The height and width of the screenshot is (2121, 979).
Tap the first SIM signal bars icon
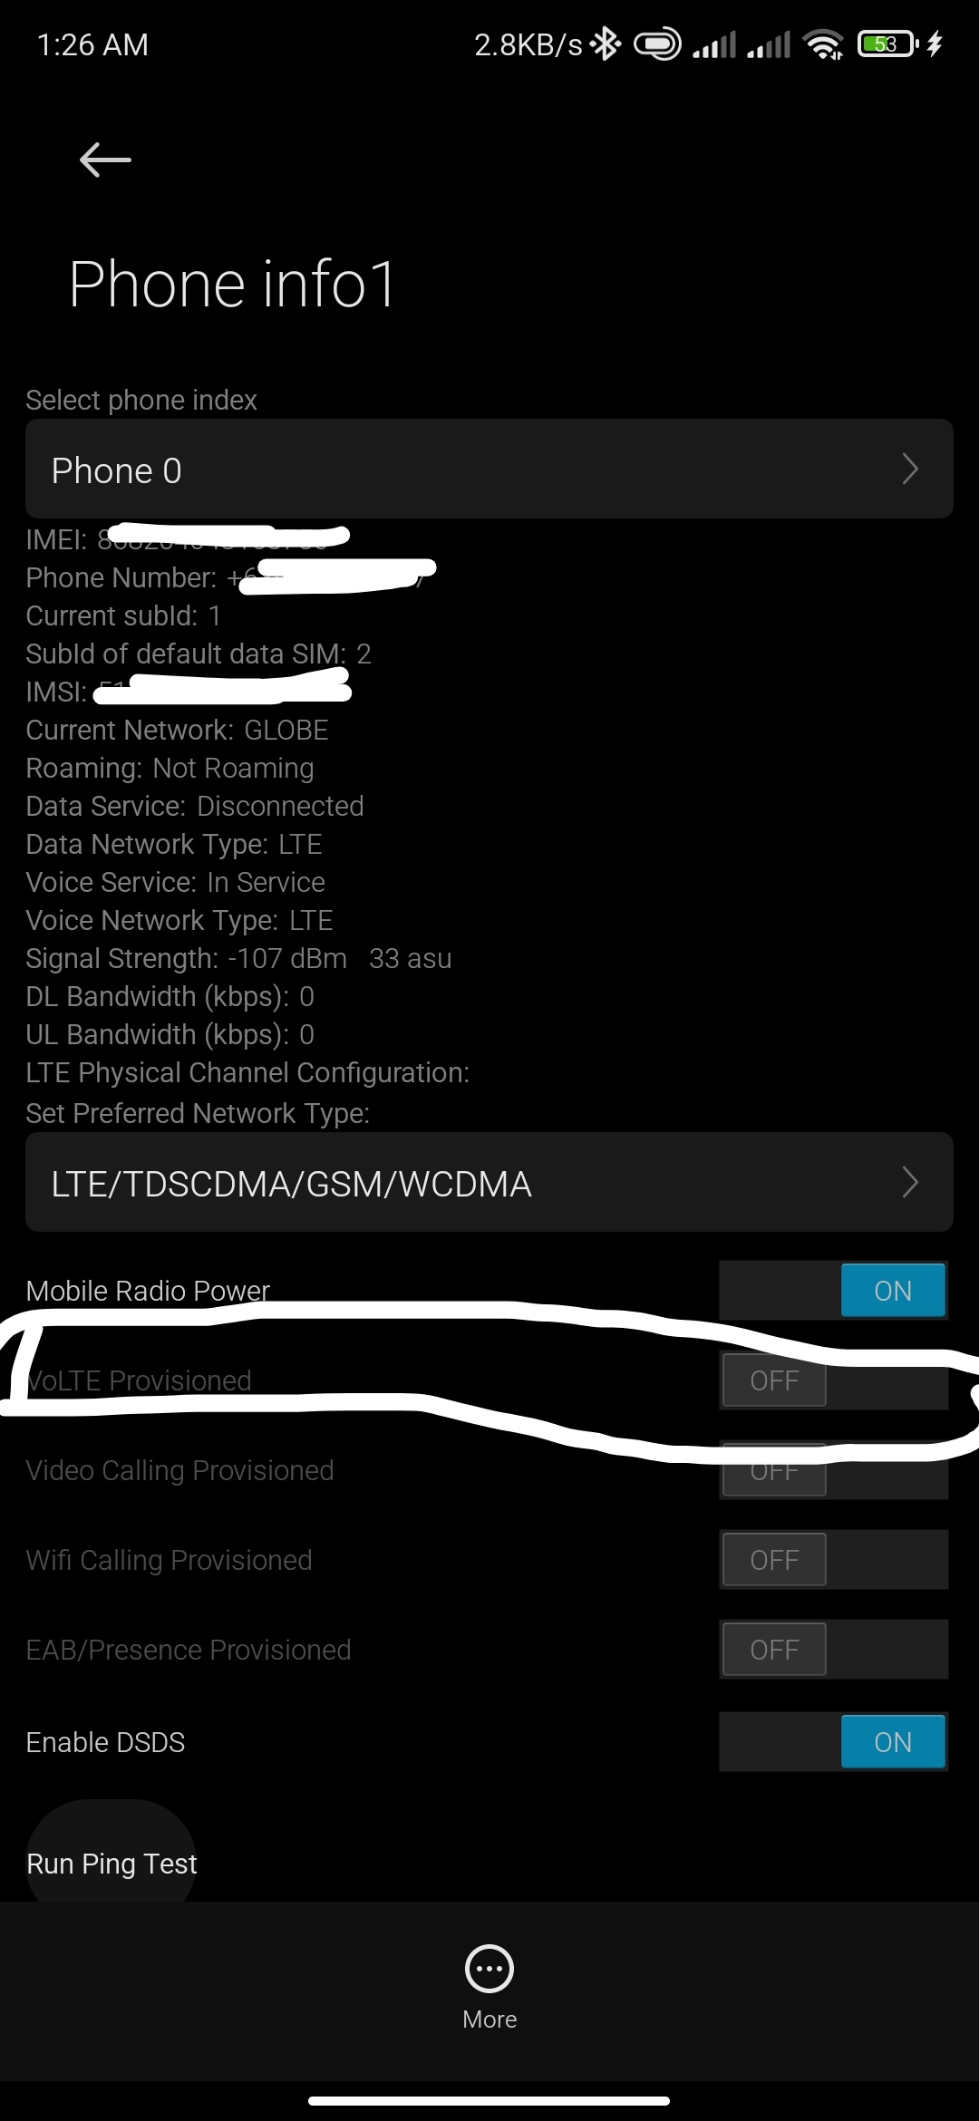[x=714, y=44]
